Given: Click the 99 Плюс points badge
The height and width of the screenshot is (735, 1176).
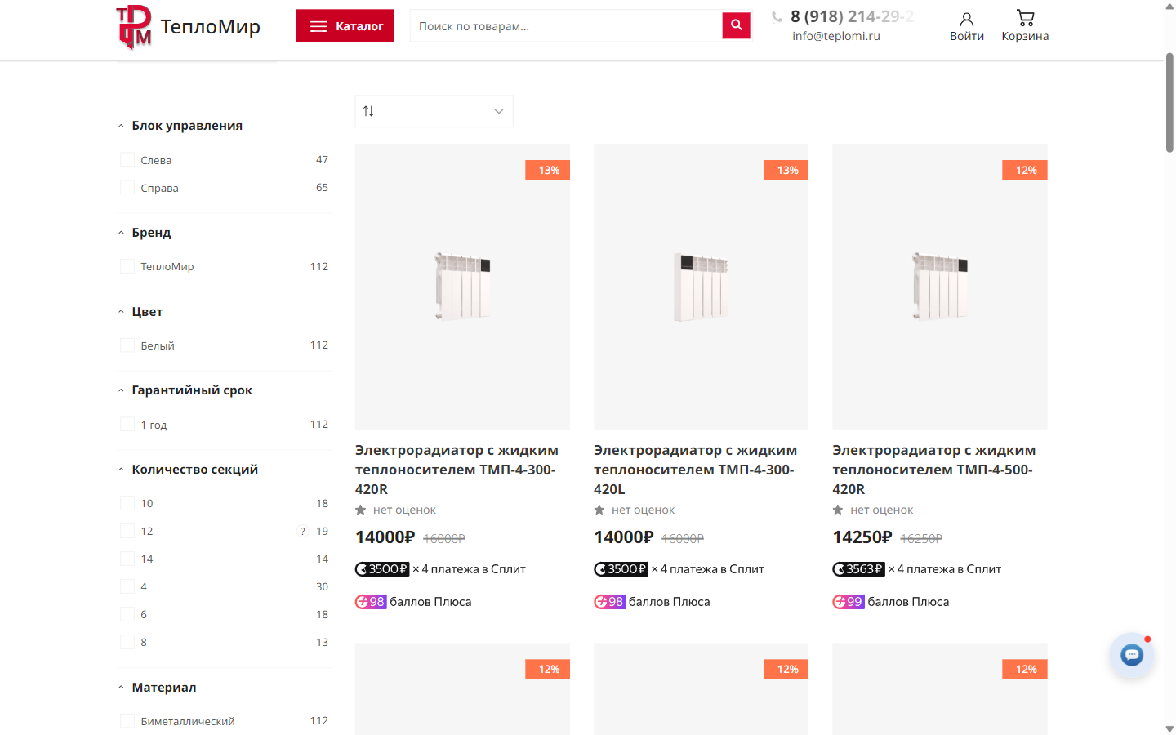Looking at the screenshot, I should tap(849, 602).
